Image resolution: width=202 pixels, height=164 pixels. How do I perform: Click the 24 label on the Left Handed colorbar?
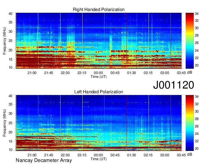(x=197, y=134)
